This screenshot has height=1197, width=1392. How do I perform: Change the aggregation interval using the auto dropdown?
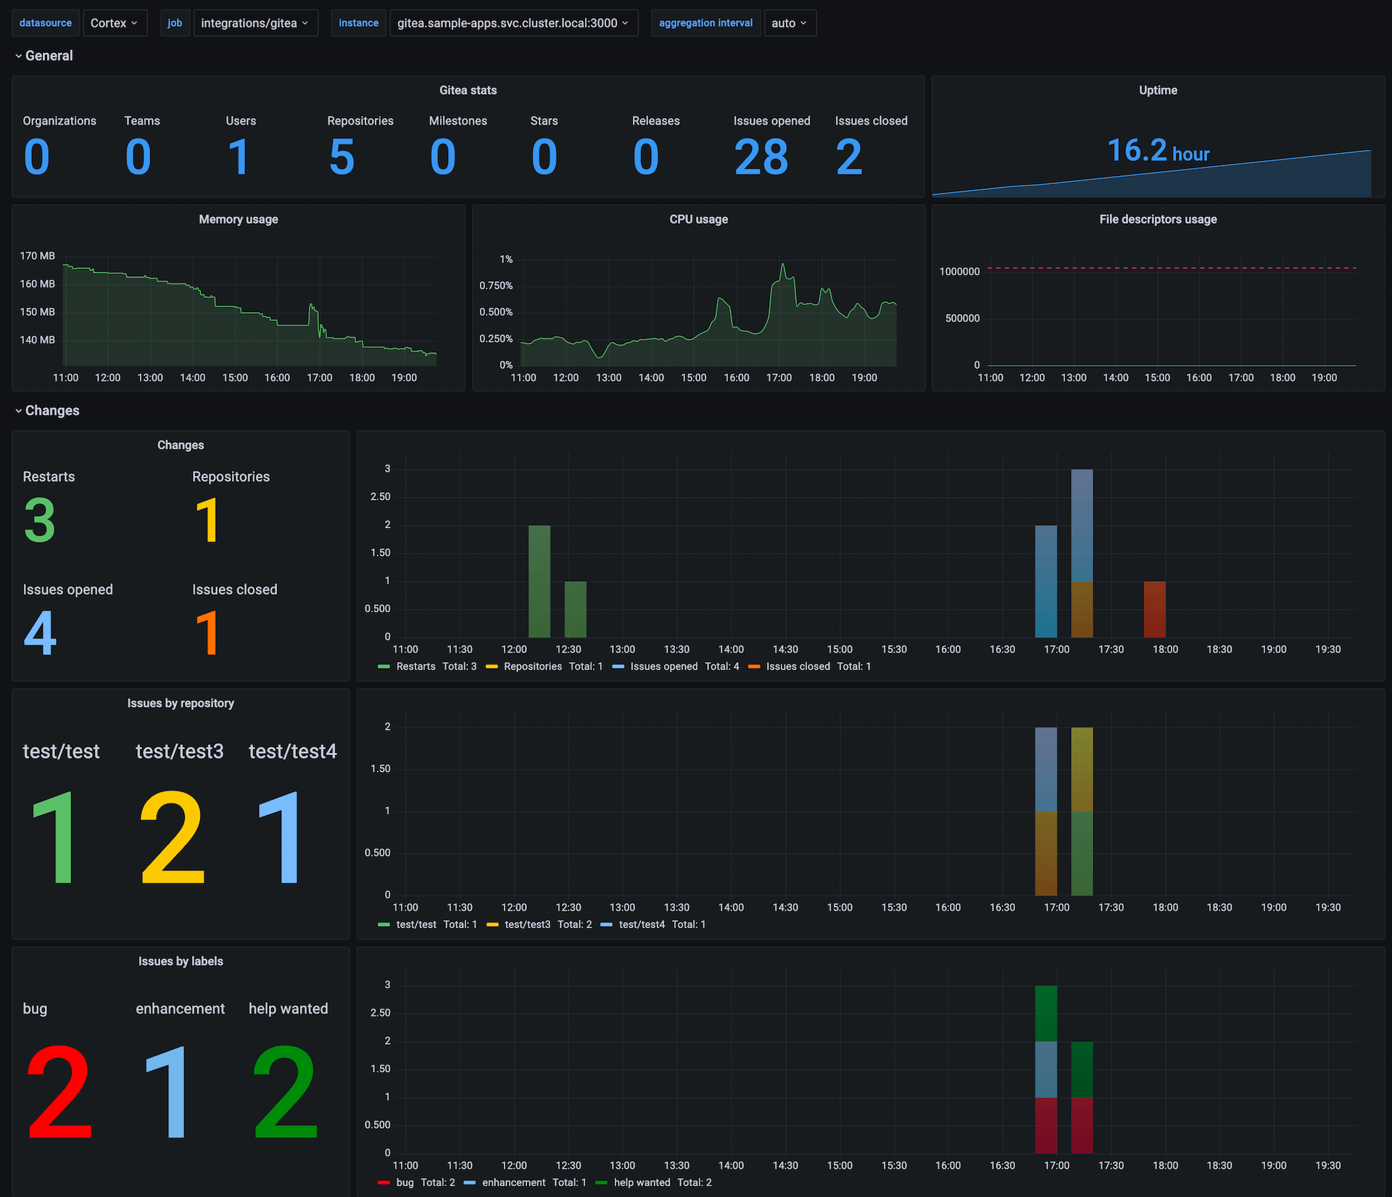[790, 22]
